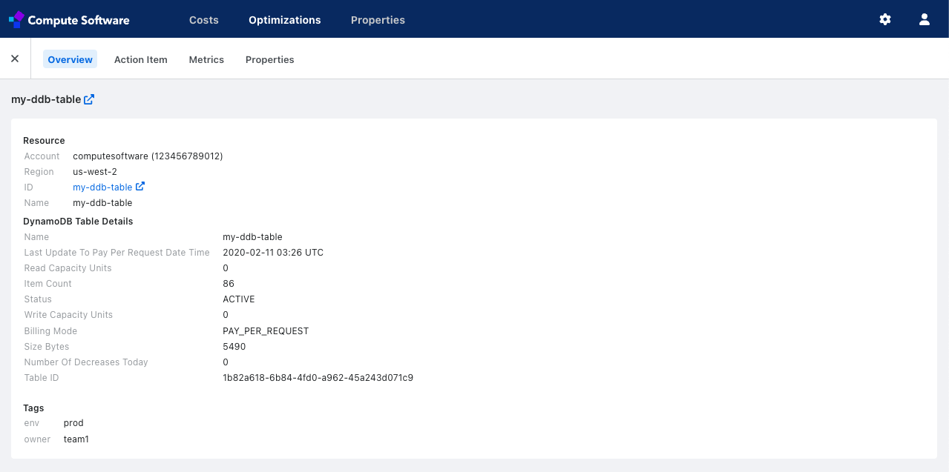
Task: Click the Size Bytes value 5490
Action: pyautogui.click(x=234, y=347)
